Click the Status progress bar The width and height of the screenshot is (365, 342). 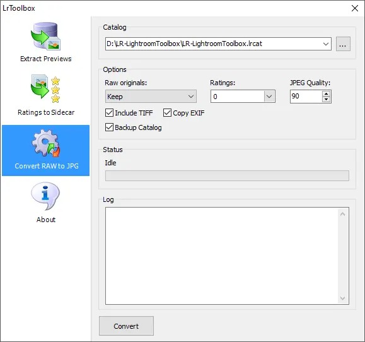(x=227, y=175)
